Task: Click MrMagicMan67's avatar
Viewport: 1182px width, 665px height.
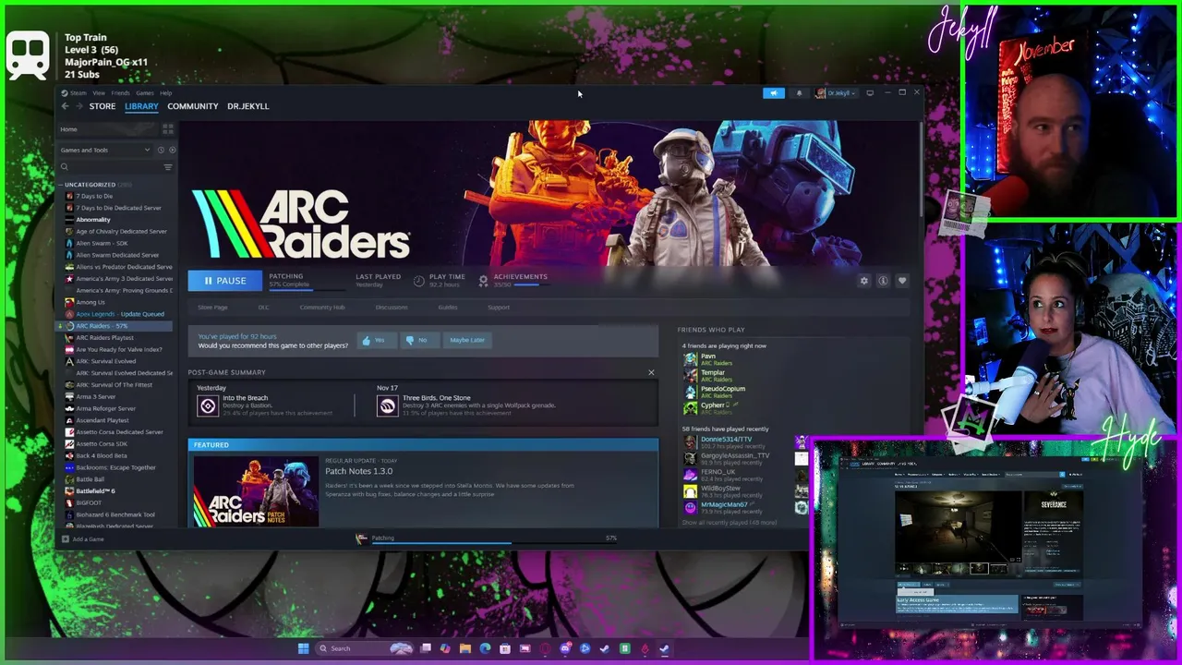Action: pos(690,508)
